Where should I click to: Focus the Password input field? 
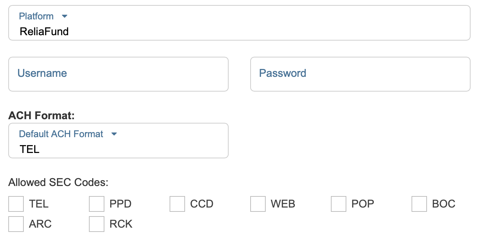360,74
